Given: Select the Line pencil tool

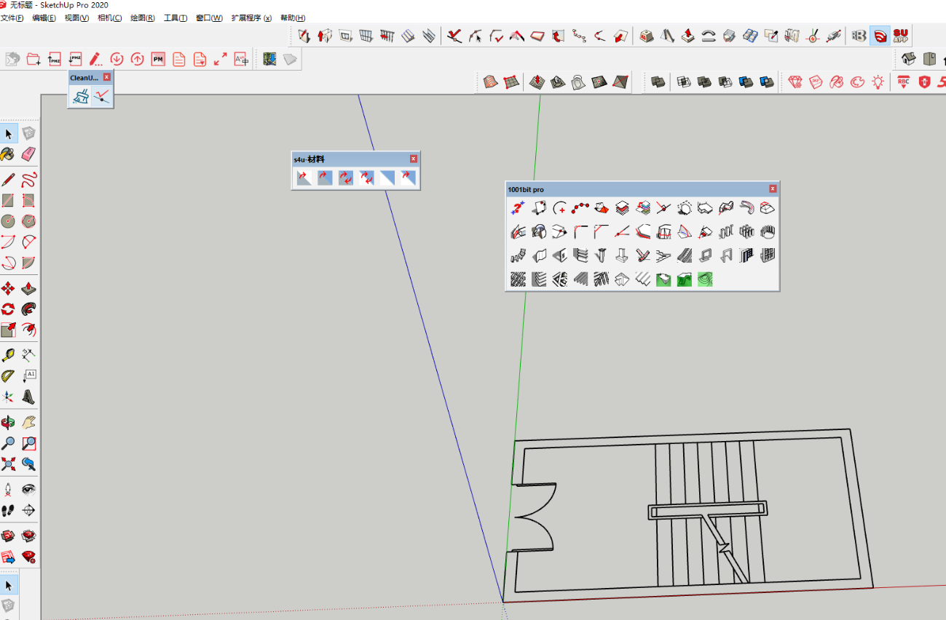Looking at the screenshot, I should tap(8, 180).
